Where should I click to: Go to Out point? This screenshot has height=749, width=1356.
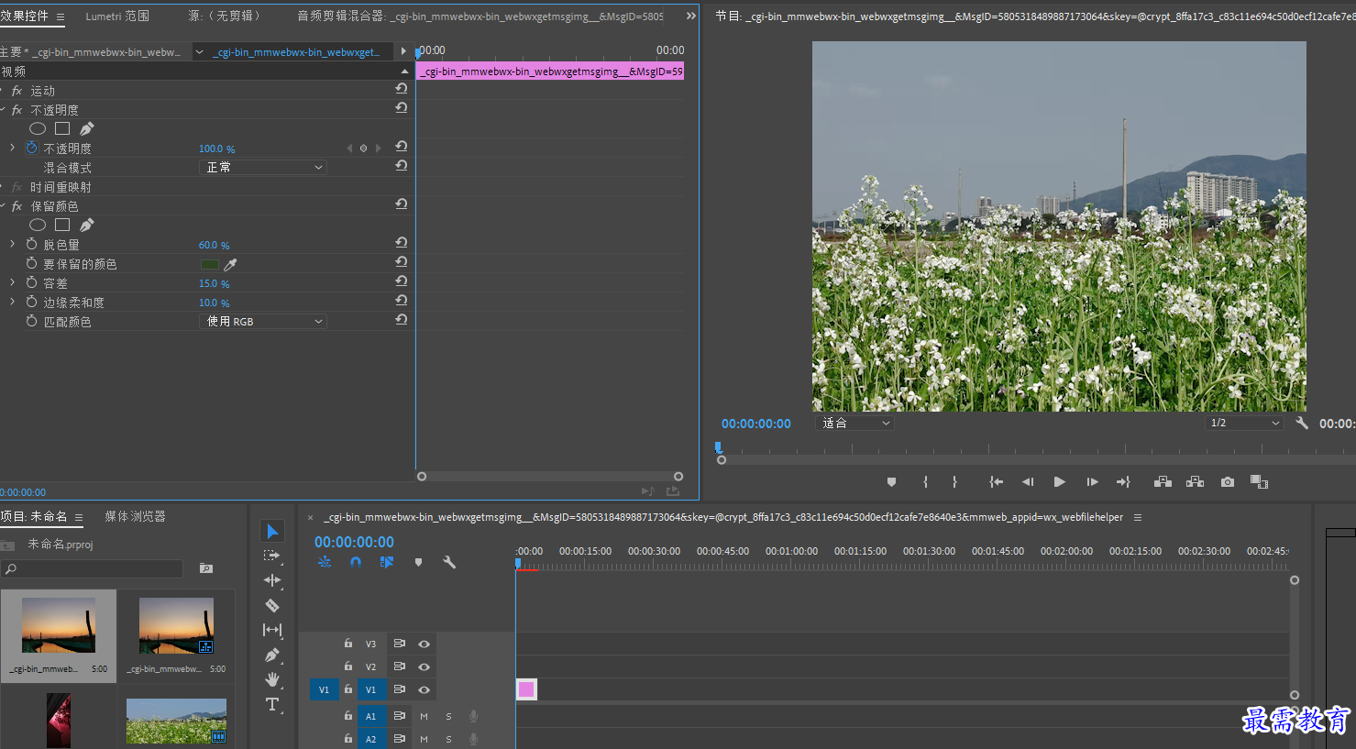coord(1123,482)
